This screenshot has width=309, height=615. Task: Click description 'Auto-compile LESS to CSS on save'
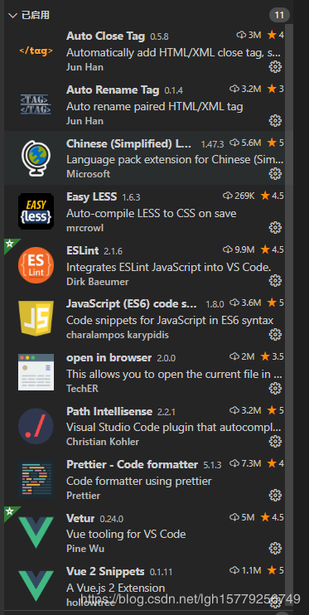click(152, 213)
